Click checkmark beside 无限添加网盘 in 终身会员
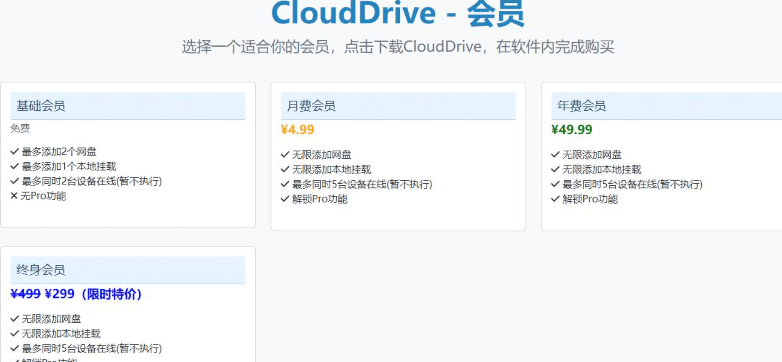The height and width of the screenshot is (362, 782). 15,319
